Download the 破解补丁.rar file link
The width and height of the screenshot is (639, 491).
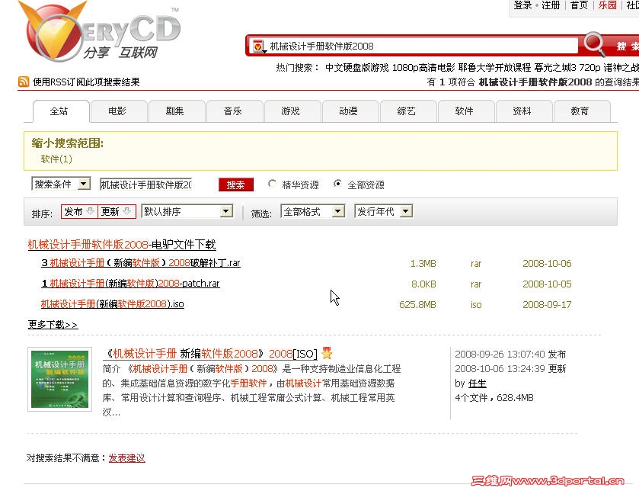coord(141,263)
